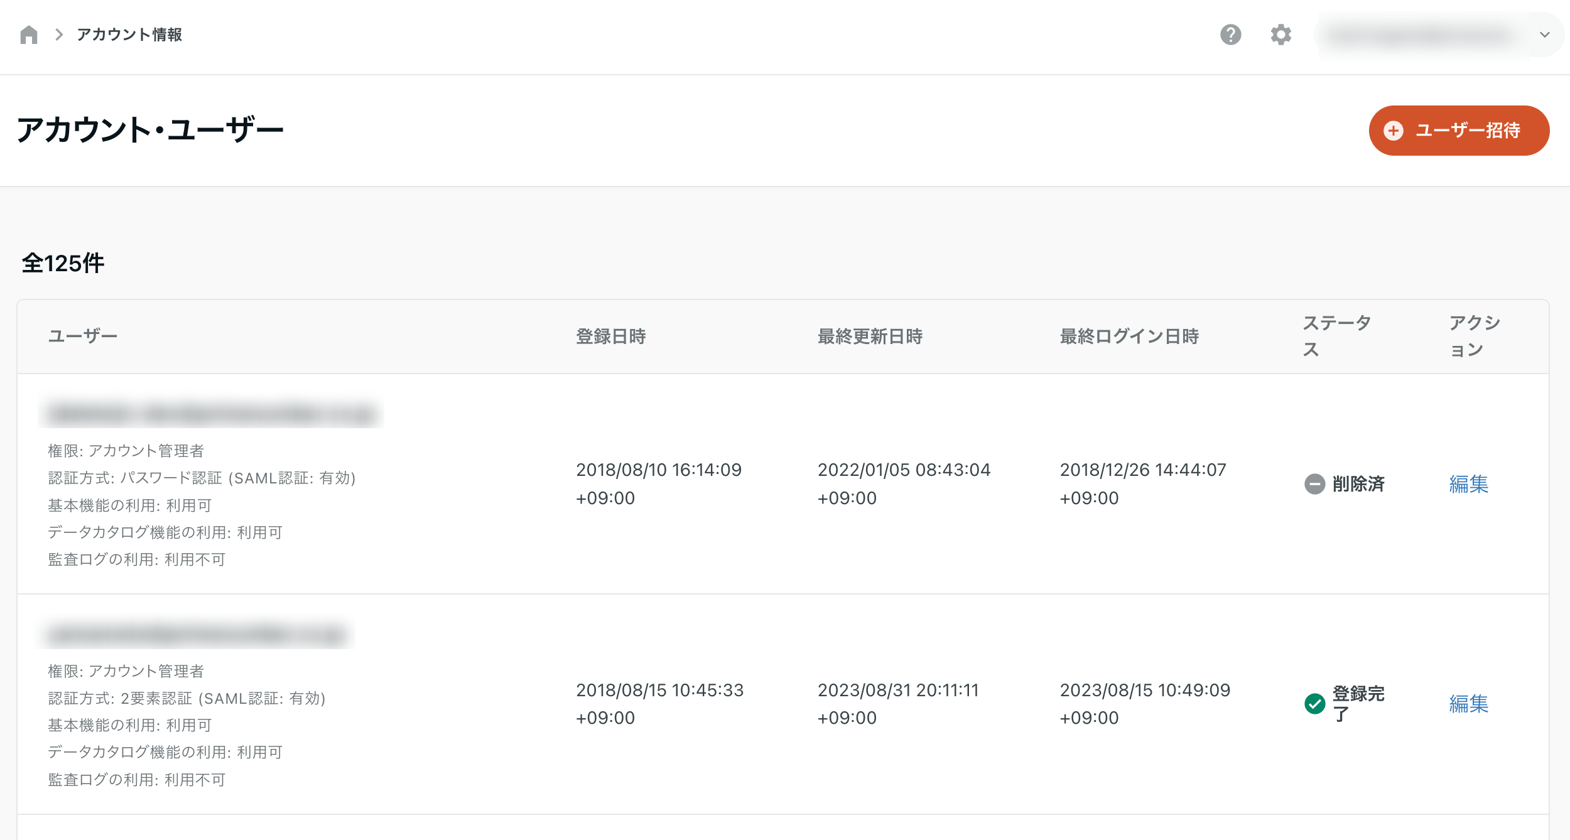
Task: Click the plus icon in ユーザー招待 button
Action: point(1394,131)
